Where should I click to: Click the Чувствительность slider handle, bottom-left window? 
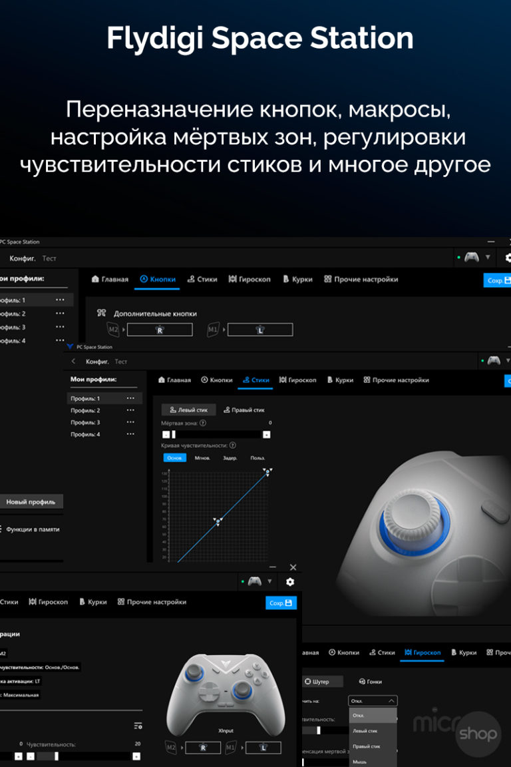(x=57, y=756)
